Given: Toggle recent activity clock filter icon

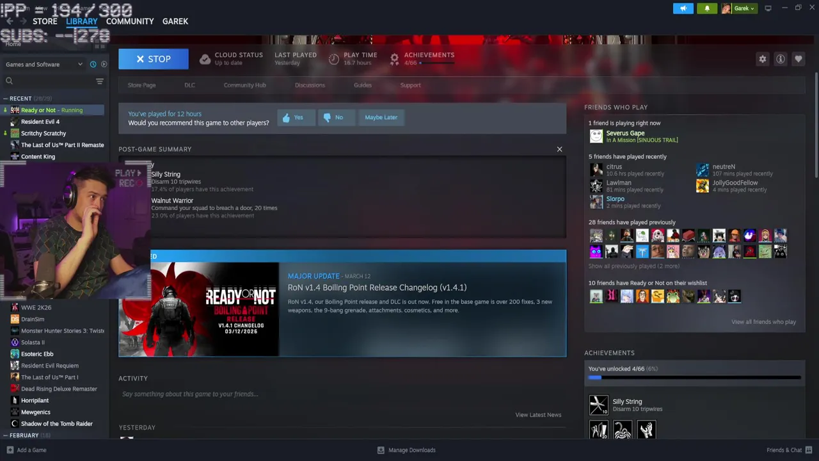Looking at the screenshot, I should point(93,64).
